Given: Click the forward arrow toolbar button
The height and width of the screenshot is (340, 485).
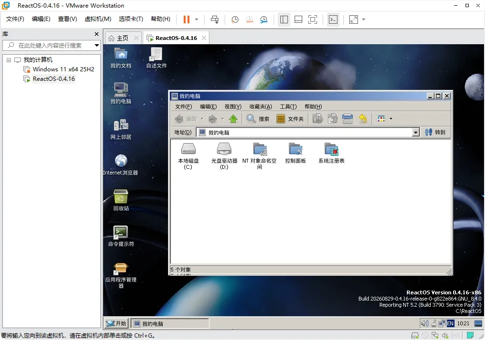Looking at the screenshot, I should click(213, 119).
